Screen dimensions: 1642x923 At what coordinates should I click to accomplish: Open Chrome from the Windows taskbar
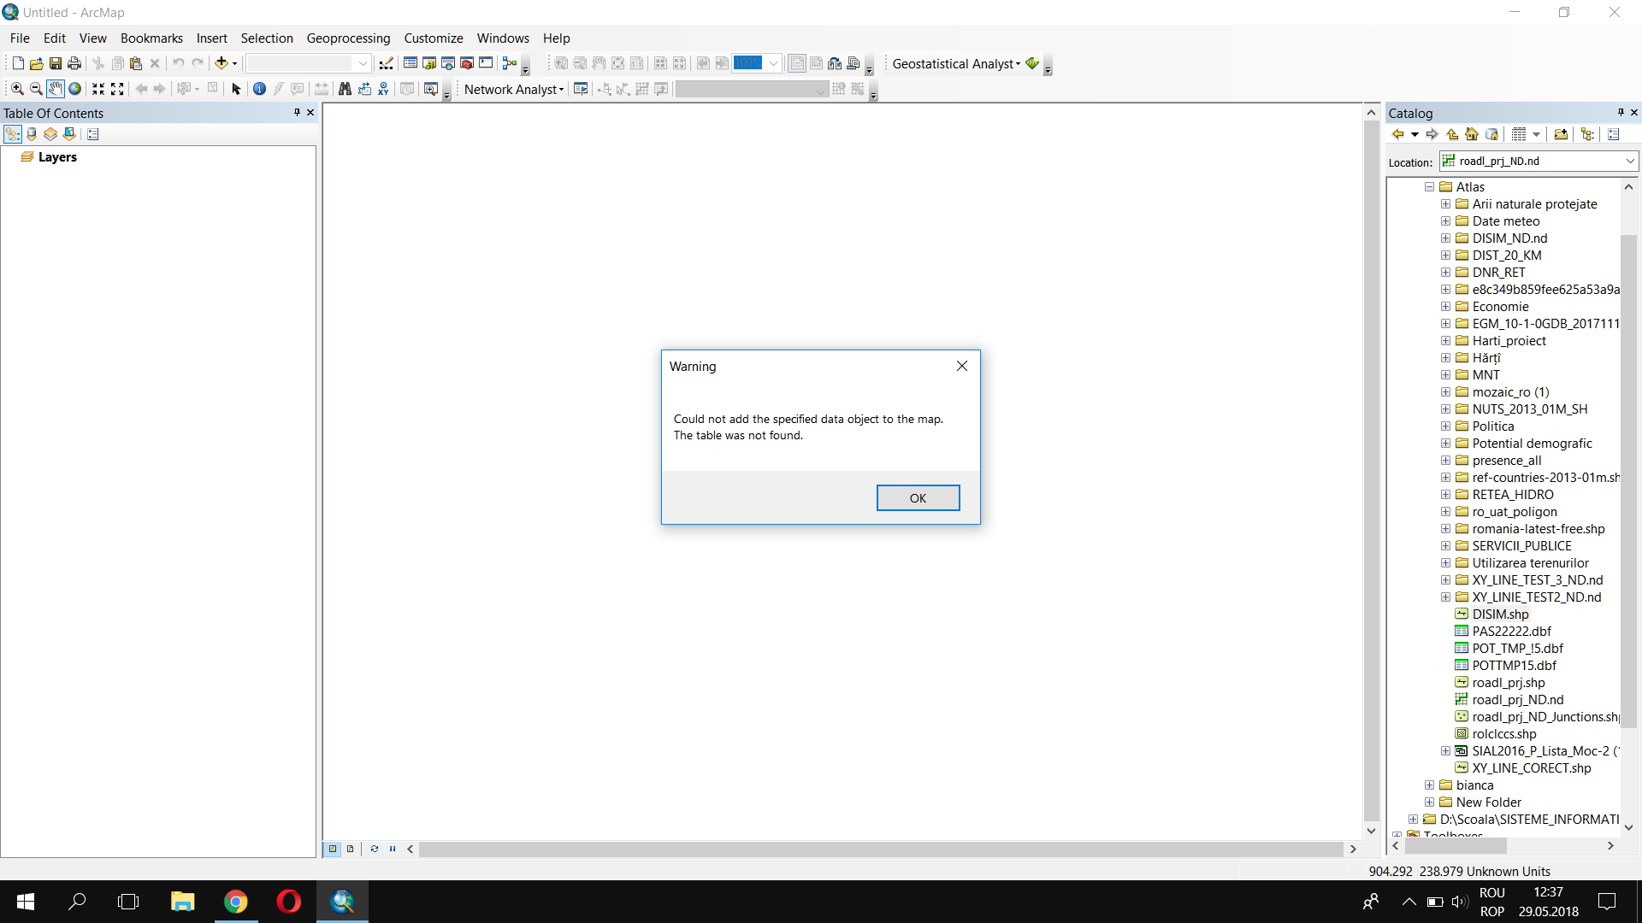coord(235,902)
